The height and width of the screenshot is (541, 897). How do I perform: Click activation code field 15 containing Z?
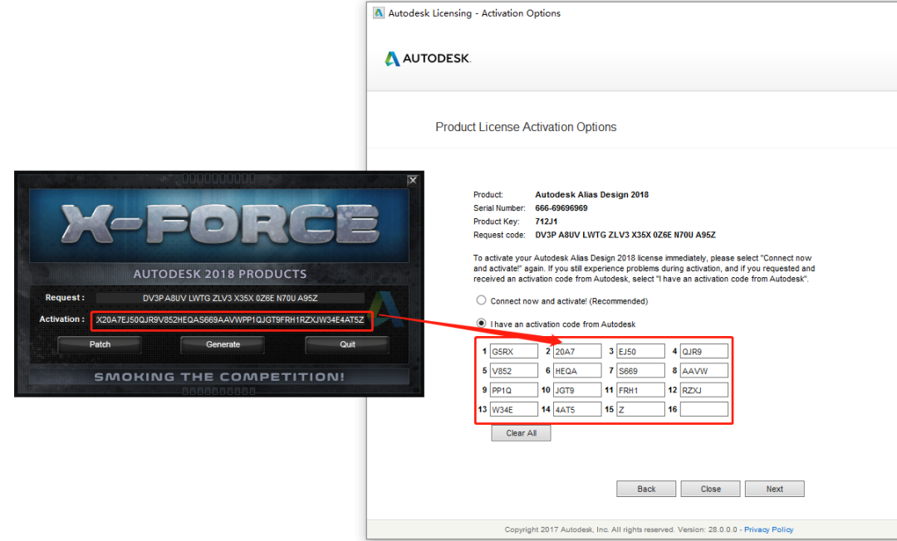coord(640,409)
